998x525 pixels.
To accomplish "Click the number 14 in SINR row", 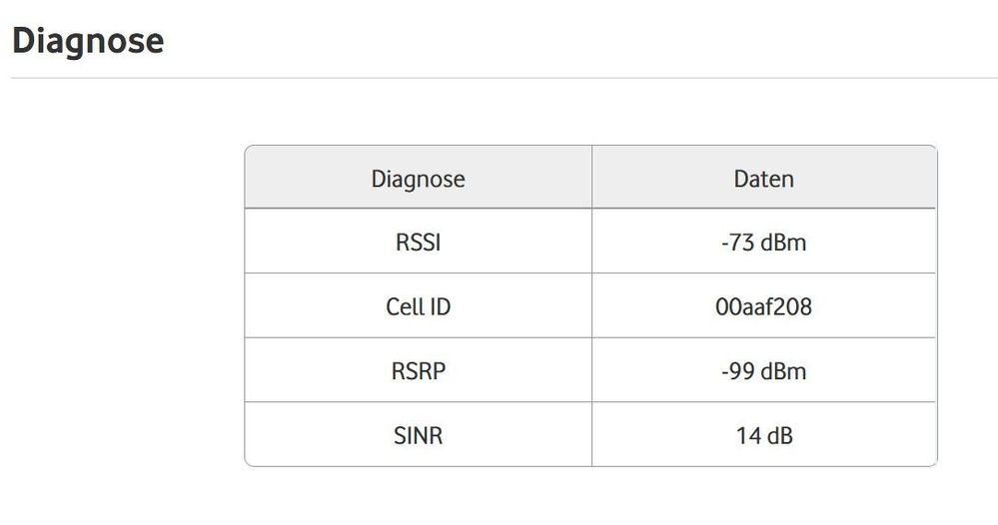I will tap(748, 435).
